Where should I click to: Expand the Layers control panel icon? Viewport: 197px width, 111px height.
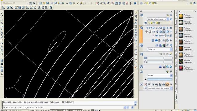click(142, 15)
